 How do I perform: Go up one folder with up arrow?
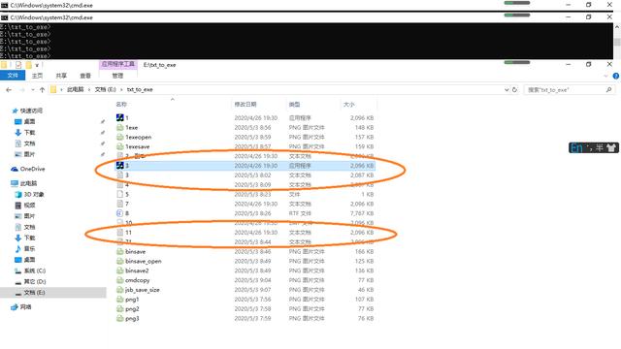click(x=42, y=90)
